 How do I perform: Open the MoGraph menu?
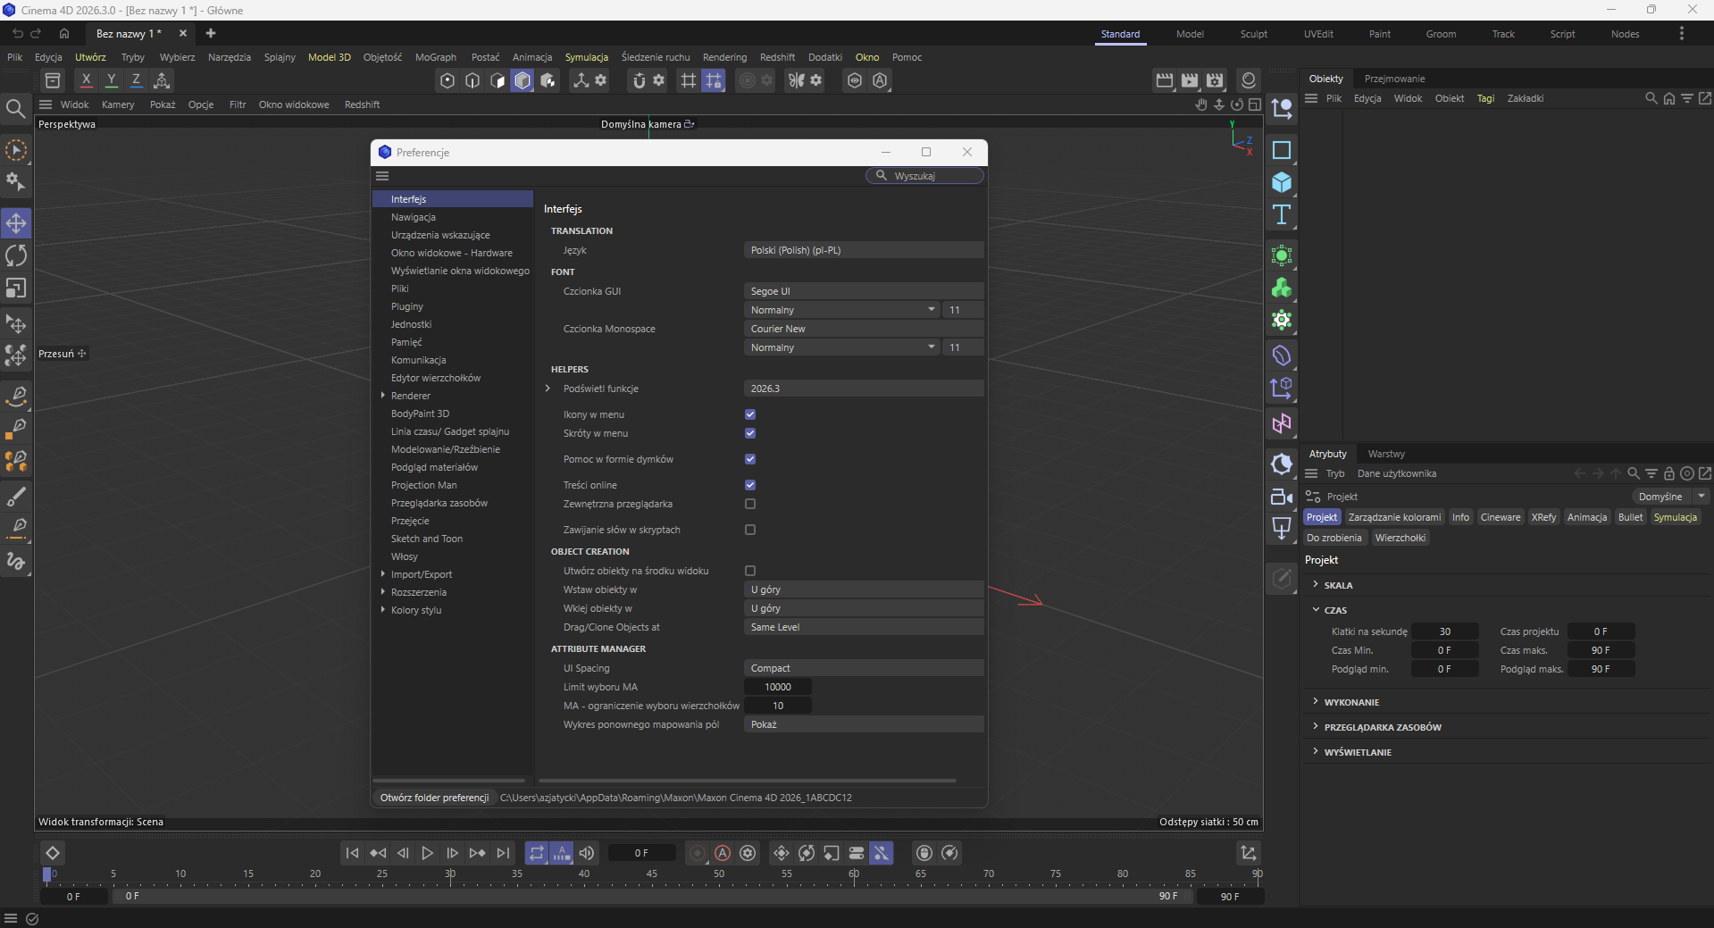(x=436, y=57)
